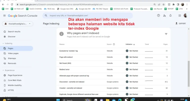Viewport: 190px width, 101px height.
Task: Show more bookmarks chevron
Action: point(187,9)
